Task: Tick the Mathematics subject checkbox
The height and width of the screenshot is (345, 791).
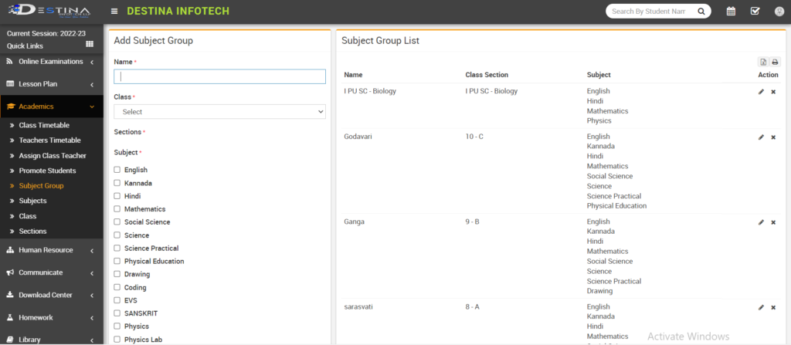Action: tap(117, 209)
